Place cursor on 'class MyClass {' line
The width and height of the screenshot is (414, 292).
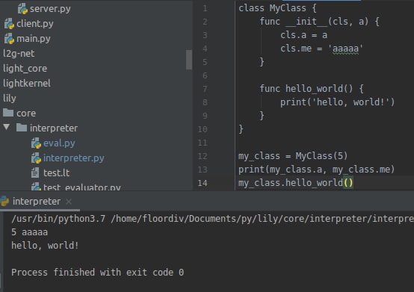(x=277, y=8)
